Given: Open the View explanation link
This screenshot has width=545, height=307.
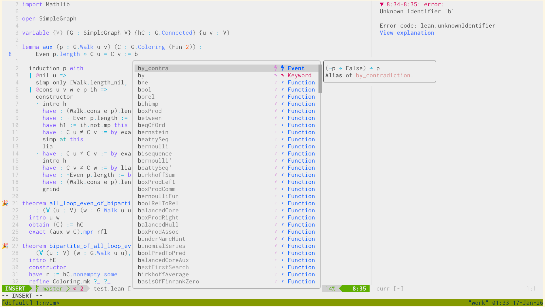Looking at the screenshot, I should (x=407, y=33).
